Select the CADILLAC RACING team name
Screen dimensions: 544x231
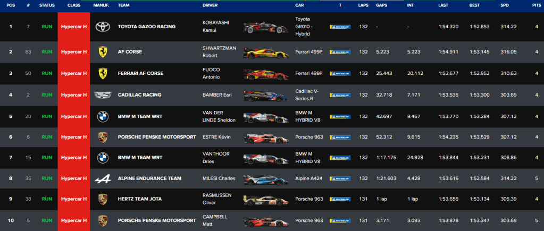pyautogui.click(x=139, y=95)
